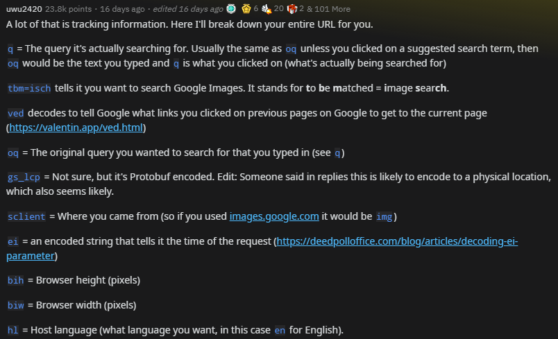Click the tbm=isch code snippet

click(29, 88)
